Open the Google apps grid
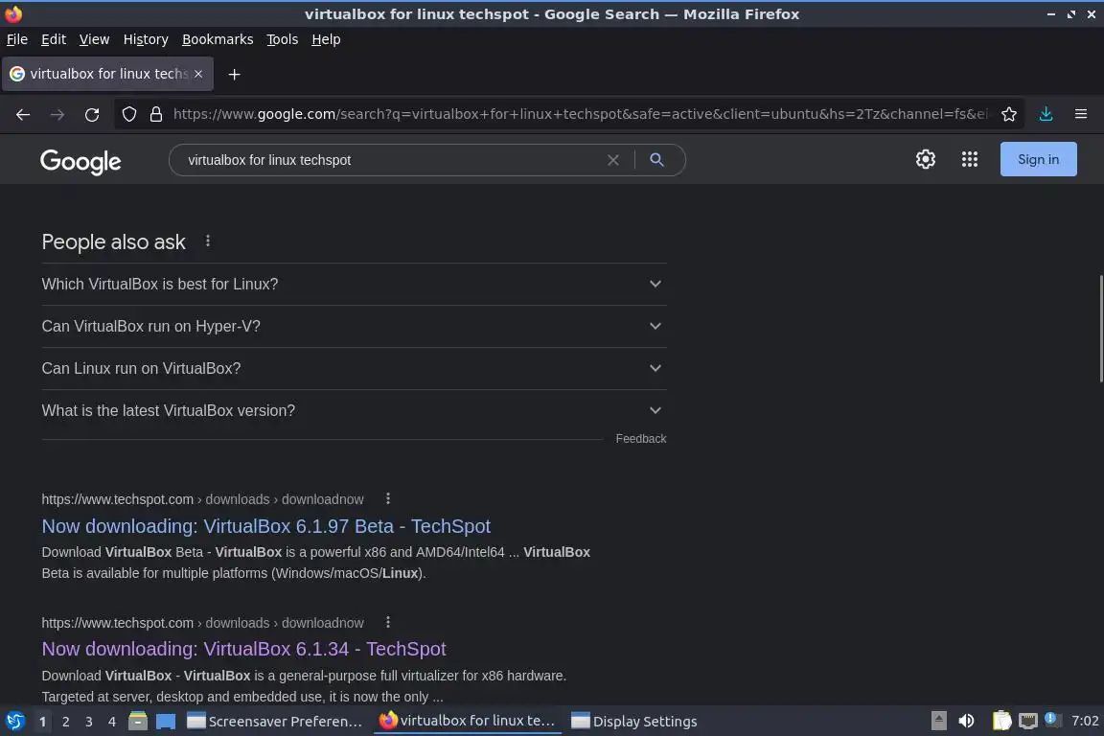 pyautogui.click(x=970, y=159)
